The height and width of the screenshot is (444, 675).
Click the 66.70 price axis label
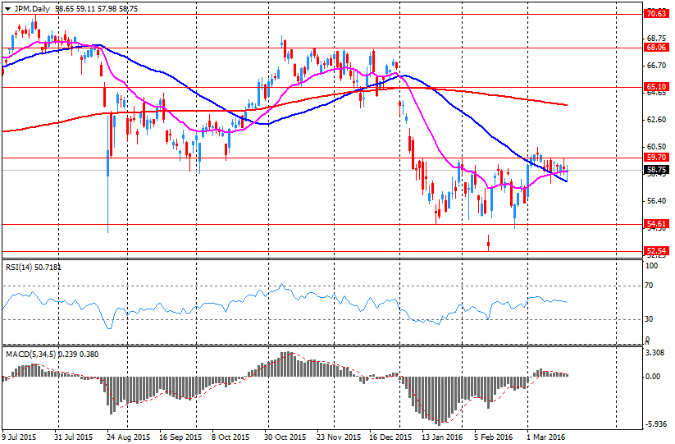tap(656, 66)
